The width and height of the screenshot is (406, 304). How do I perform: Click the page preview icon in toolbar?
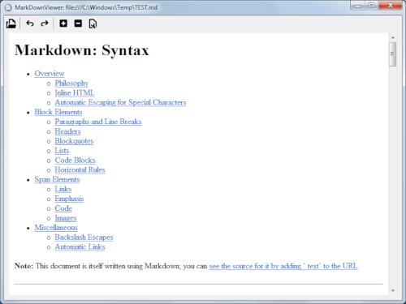coord(93,24)
